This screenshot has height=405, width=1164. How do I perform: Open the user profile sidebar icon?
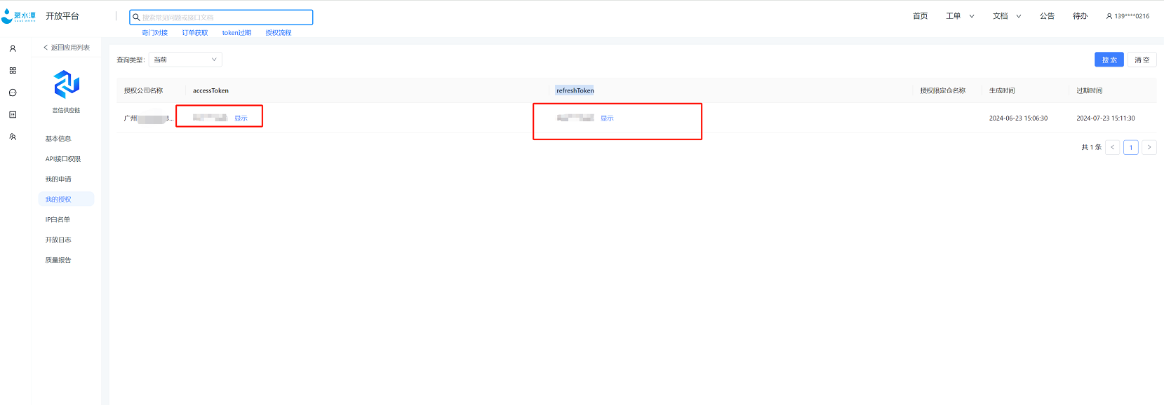(13, 48)
